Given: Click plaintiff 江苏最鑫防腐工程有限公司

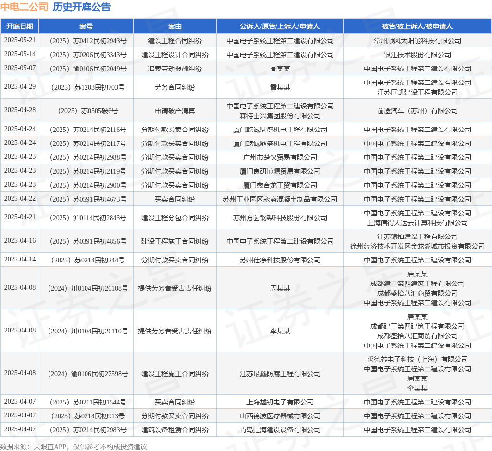Looking at the screenshot, I should point(280,374).
